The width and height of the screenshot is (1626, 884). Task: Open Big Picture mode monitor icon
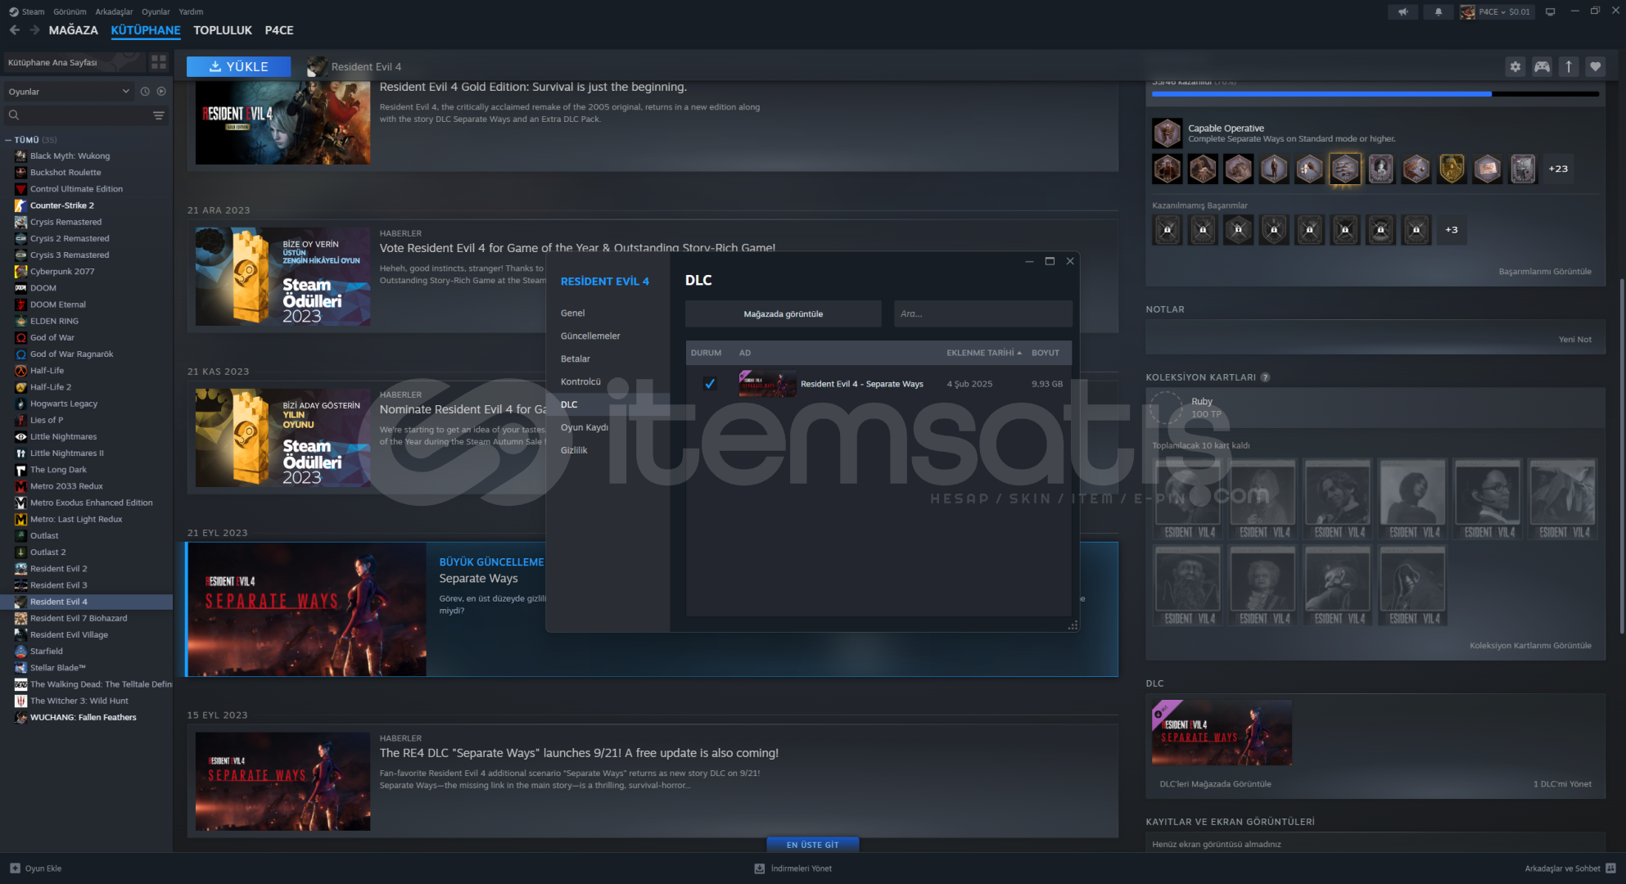tap(1550, 11)
